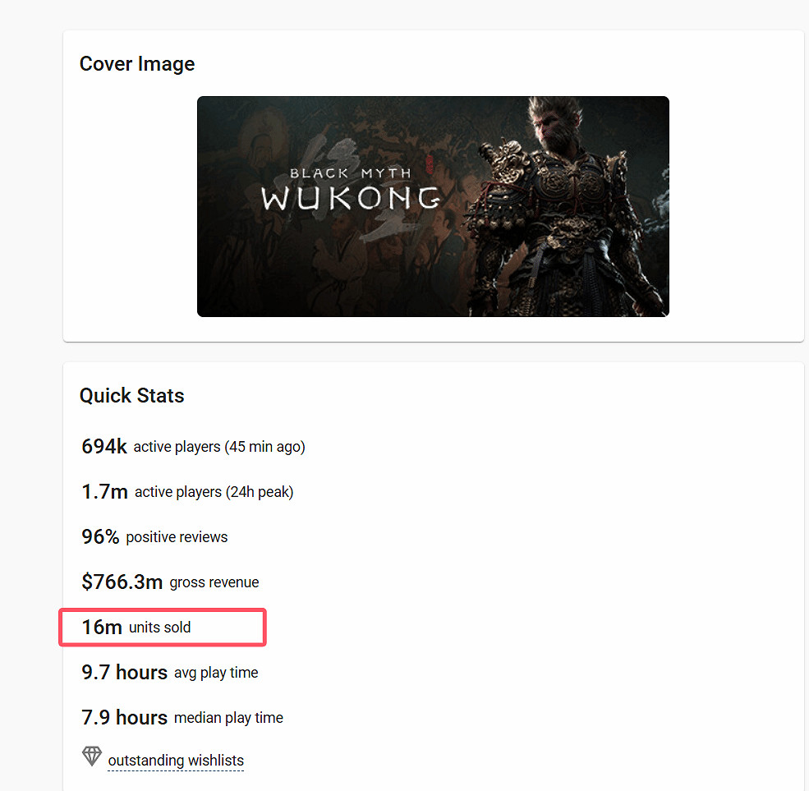This screenshot has height=791, width=809.
Task: Click the Cover Image heading
Action: [x=136, y=63]
